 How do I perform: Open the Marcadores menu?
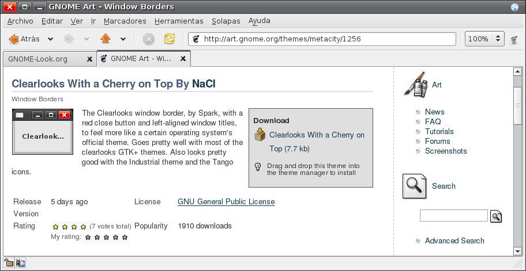[125, 21]
